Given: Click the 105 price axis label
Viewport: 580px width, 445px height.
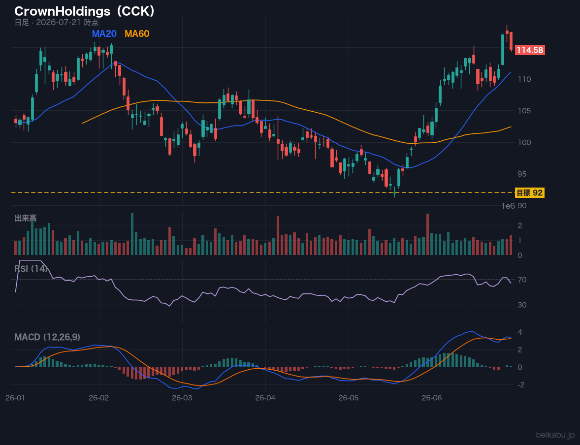Looking at the screenshot, I should point(524,111).
